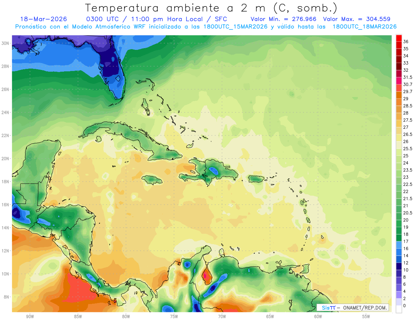Click the '20N' latitude axis label

6,159
